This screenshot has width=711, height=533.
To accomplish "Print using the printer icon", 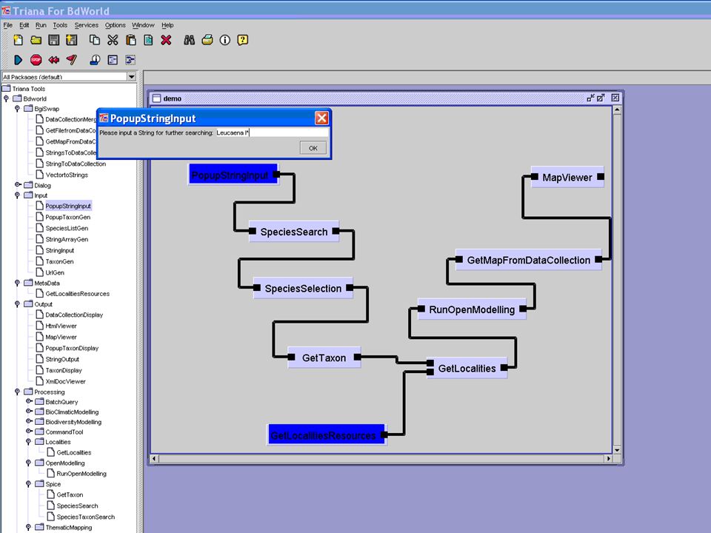I will click(207, 40).
